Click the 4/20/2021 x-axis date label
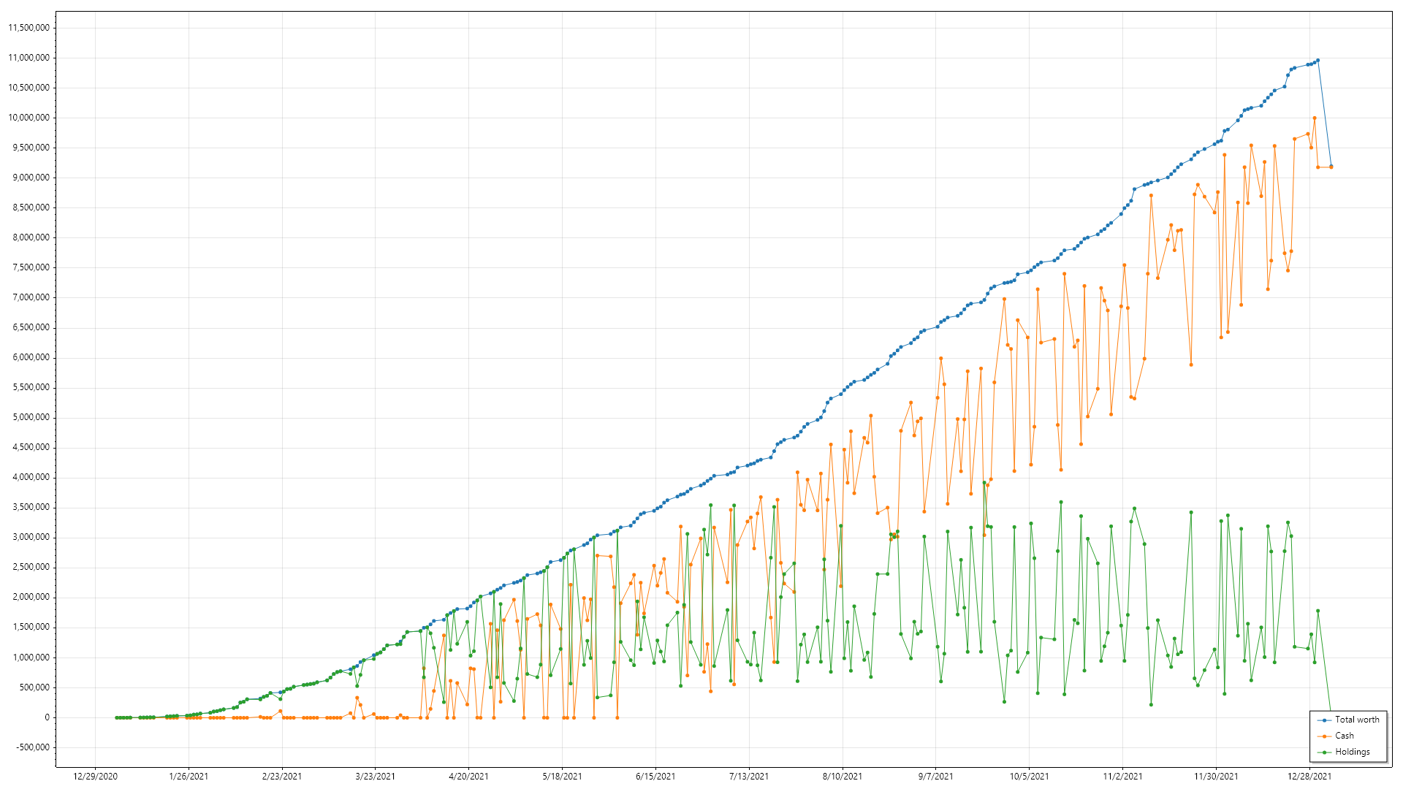This screenshot has width=1403, height=789. click(x=468, y=777)
